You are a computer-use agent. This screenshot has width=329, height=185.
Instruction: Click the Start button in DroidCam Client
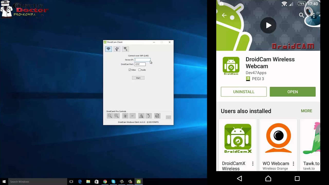(138, 78)
